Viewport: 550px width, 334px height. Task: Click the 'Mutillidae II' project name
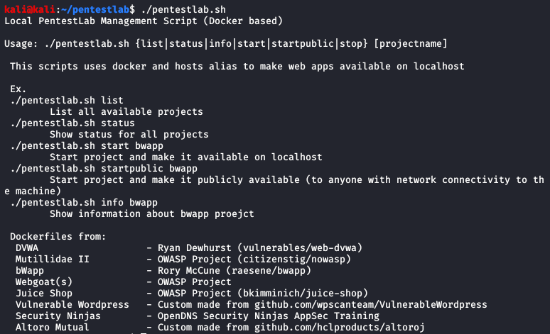53,260
